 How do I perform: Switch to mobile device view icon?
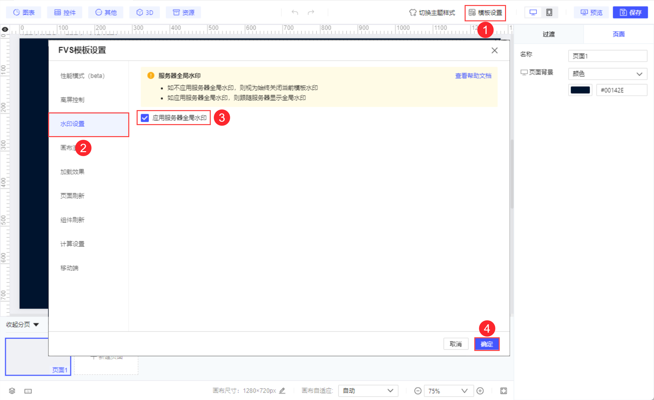[x=549, y=12]
